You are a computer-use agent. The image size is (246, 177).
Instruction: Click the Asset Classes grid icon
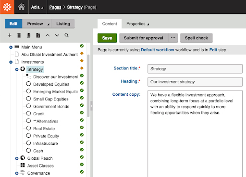pos(23,165)
